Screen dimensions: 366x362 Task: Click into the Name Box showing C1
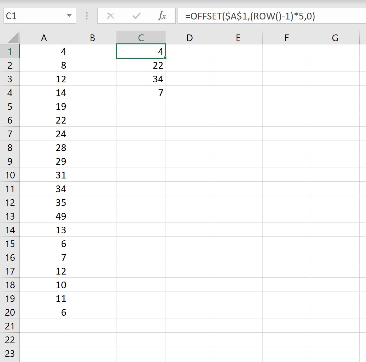point(35,16)
